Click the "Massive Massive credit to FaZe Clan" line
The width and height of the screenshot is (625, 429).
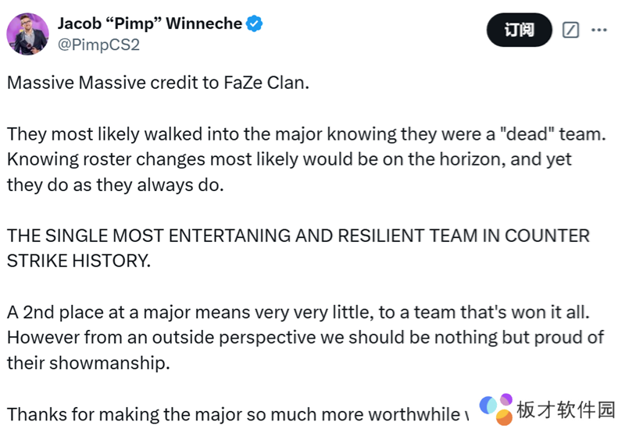tap(159, 83)
